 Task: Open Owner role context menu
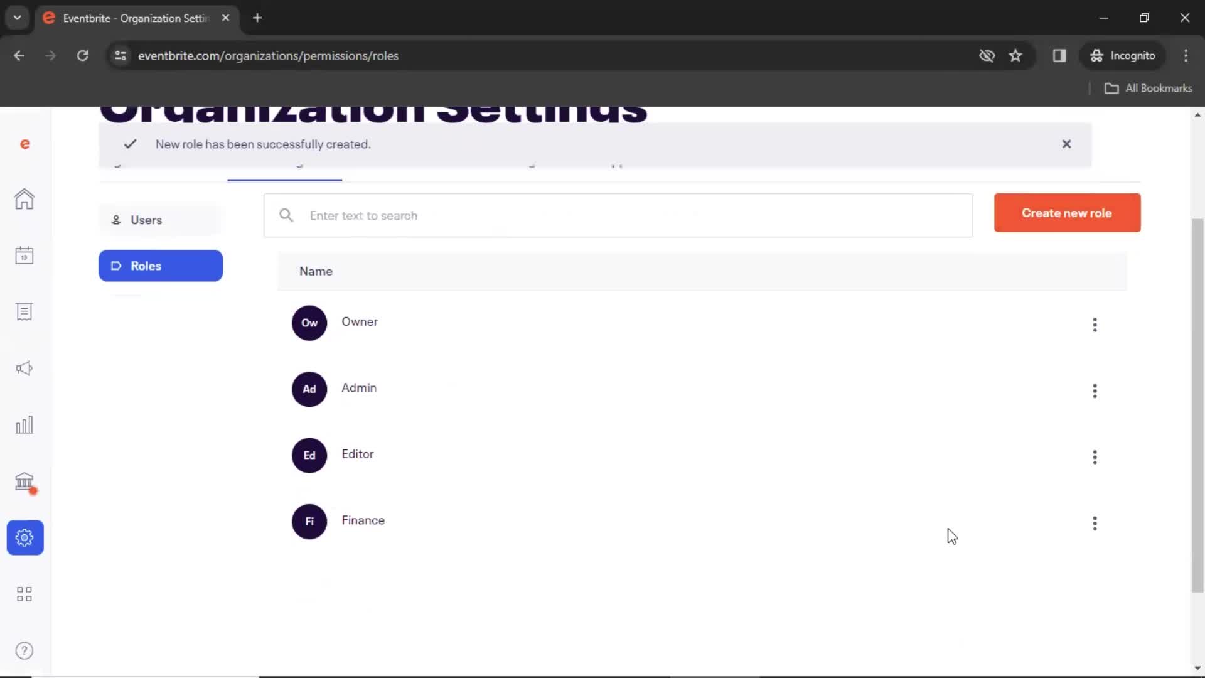click(1094, 324)
